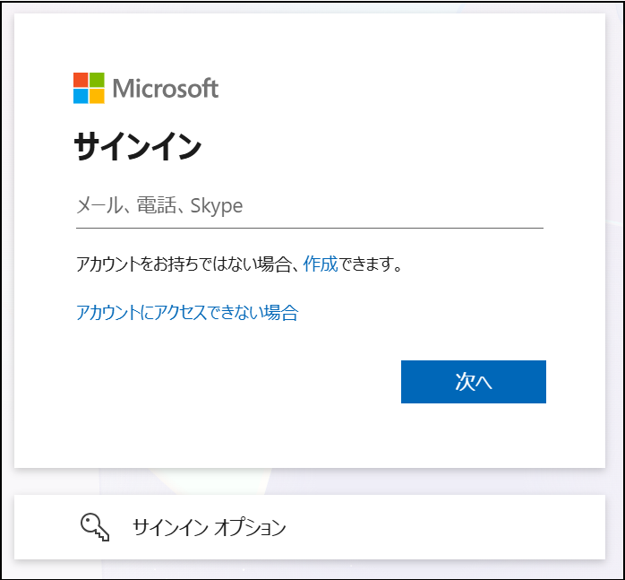Click the blue square in the Microsoft logo
This screenshot has width=625, height=580.
point(81,96)
